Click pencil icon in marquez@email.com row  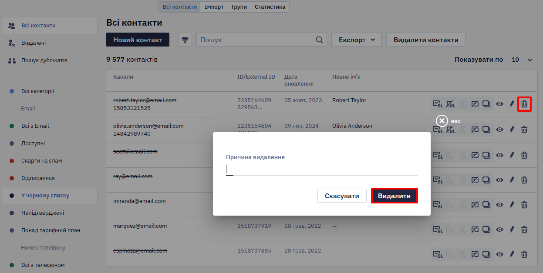(512, 229)
